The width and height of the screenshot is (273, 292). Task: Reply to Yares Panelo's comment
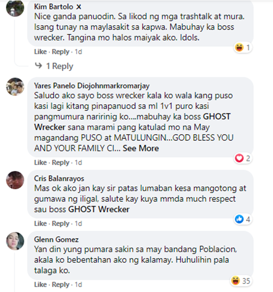pyautogui.click(x=61, y=163)
